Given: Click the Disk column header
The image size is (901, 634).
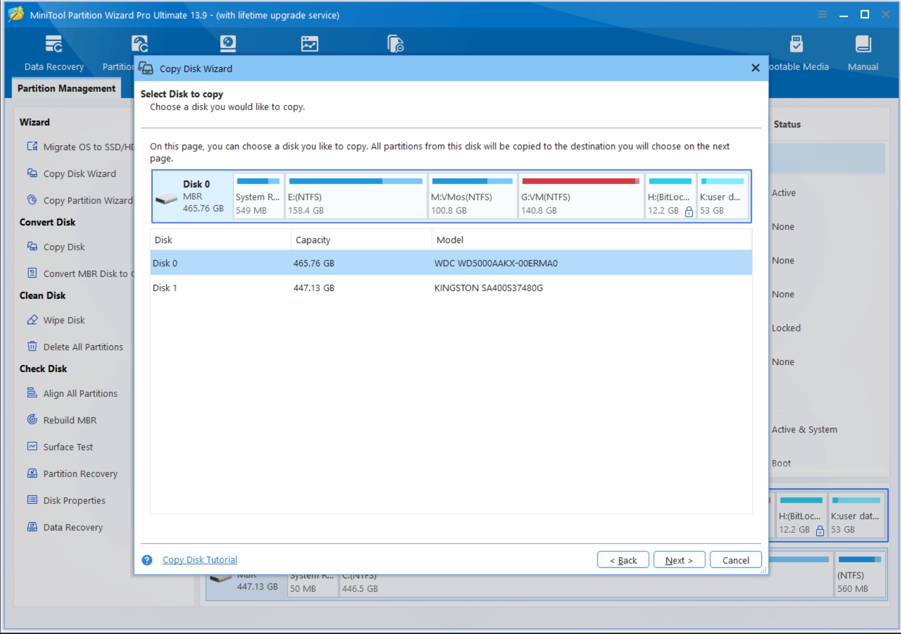Looking at the screenshot, I should [220, 240].
